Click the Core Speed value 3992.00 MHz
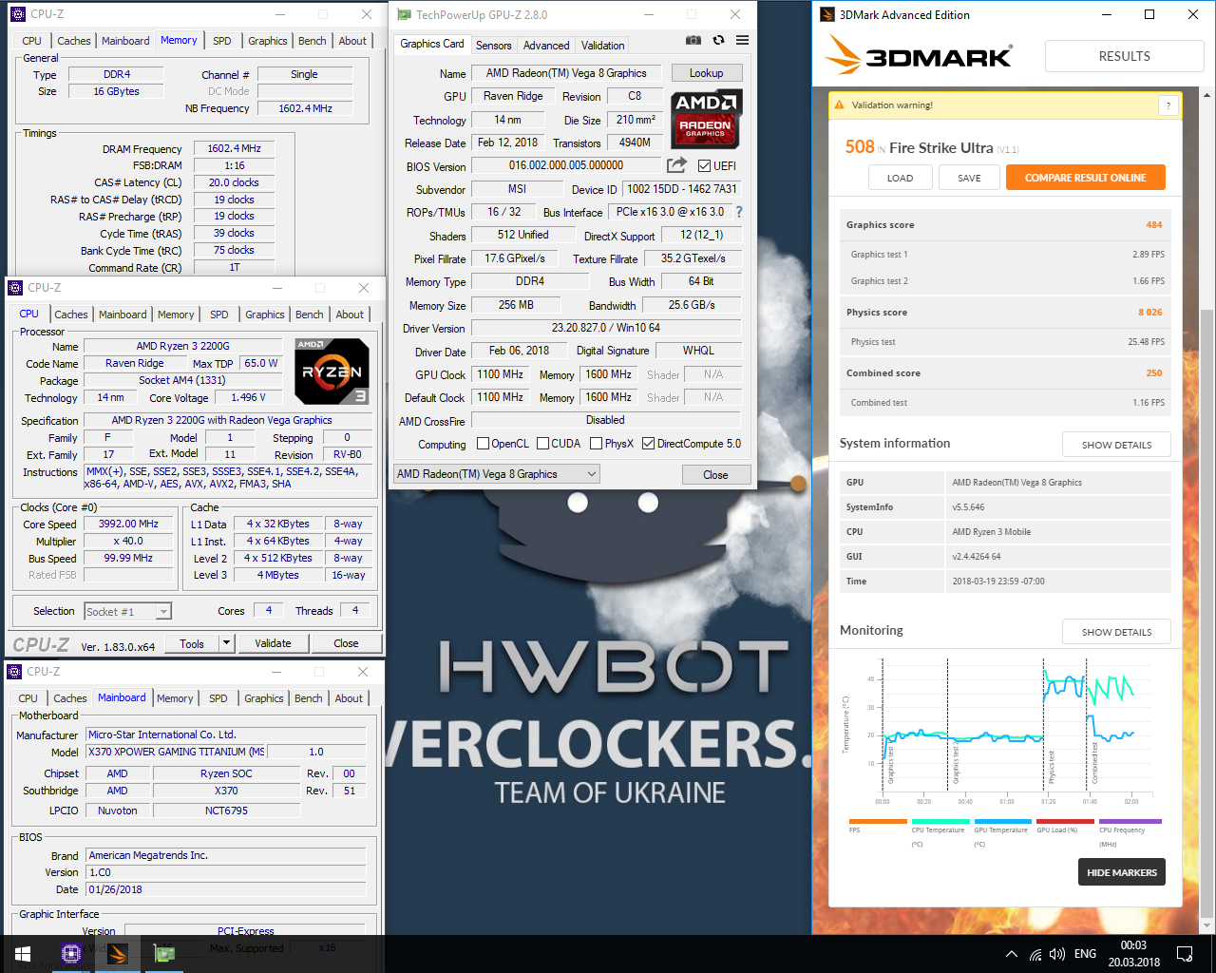 pyautogui.click(x=128, y=524)
